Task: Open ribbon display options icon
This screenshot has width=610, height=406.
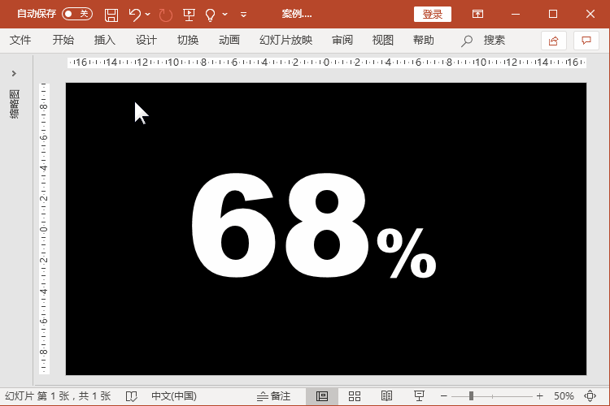Action: pos(477,15)
